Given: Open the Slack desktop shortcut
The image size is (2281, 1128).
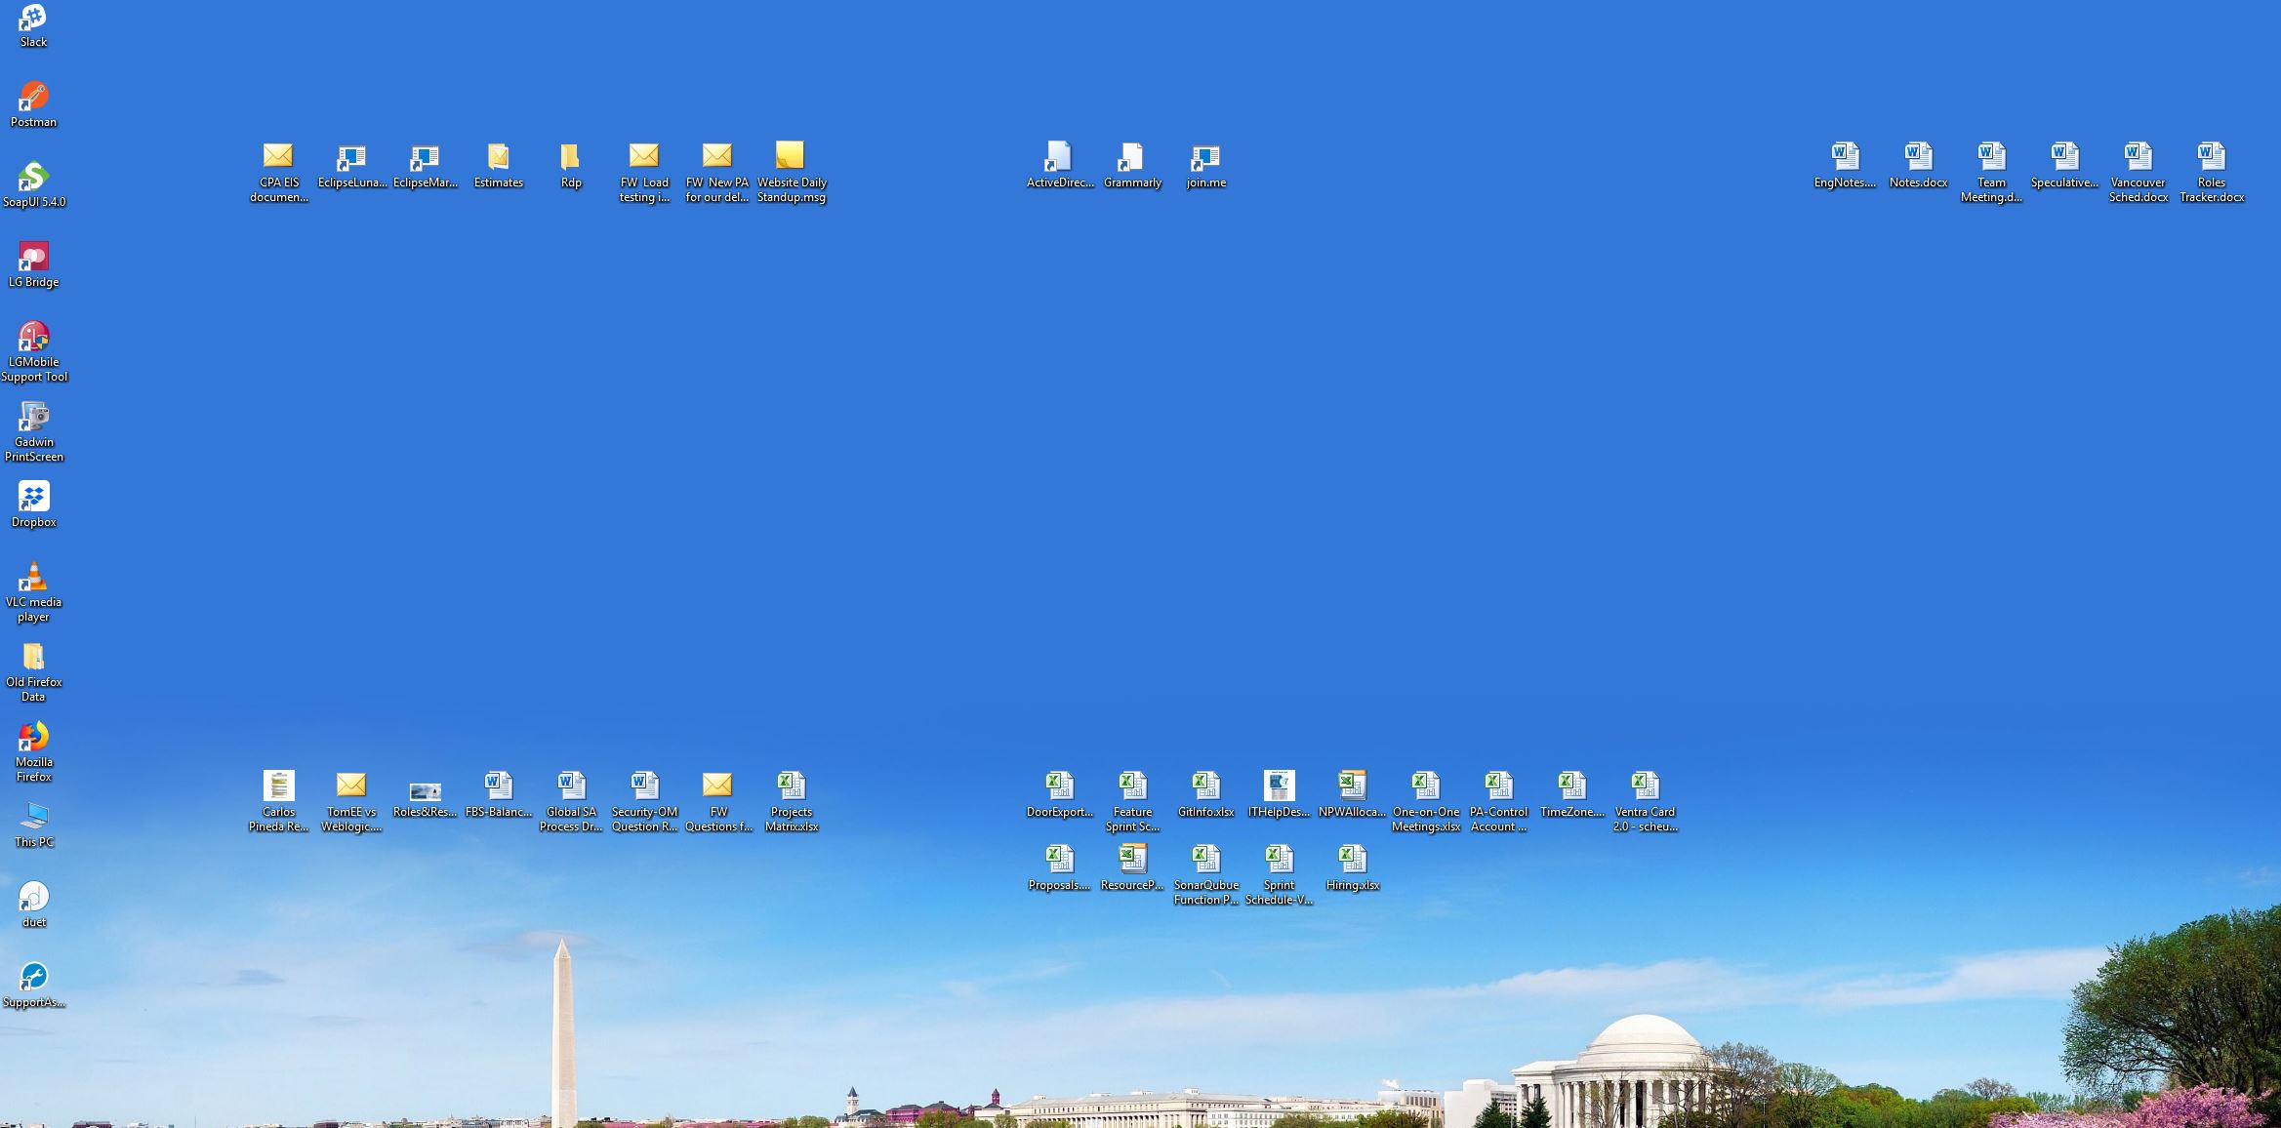Looking at the screenshot, I should coord(33,25).
